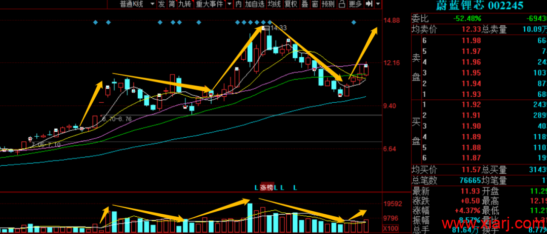Image resolution: width=547 pixels, height=234 pixels.
Task: Click the 14.33 high price label
Action: point(279,28)
